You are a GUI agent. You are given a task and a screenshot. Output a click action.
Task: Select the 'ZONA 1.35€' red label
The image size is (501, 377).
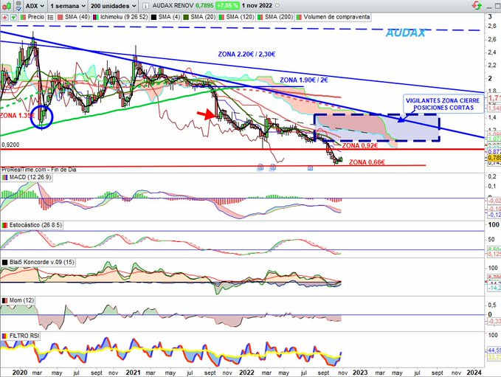click(17, 115)
